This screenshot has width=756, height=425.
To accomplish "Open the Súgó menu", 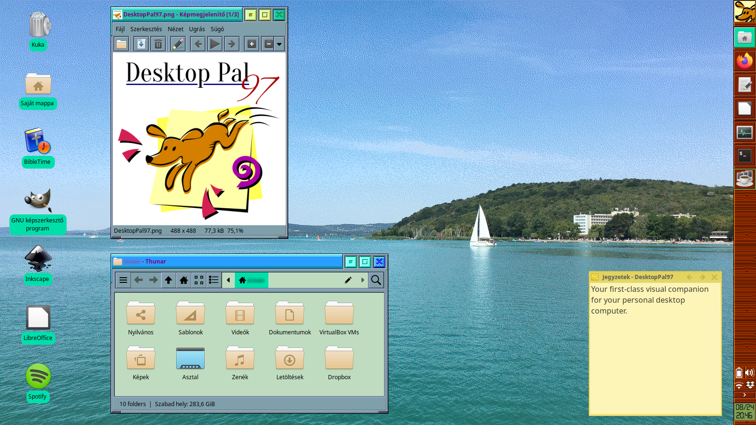I will (217, 29).
